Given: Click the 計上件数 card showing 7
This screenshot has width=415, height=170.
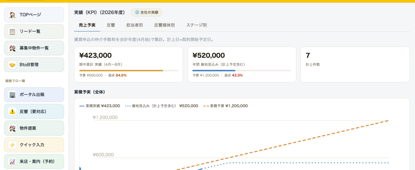Looking at the screenshot, I should click(x=355, y=65).
